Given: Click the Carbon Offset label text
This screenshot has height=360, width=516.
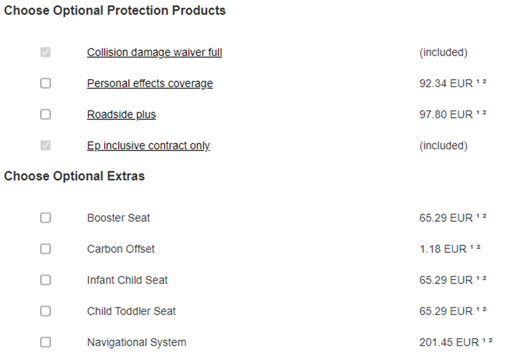Looking at the screenshot, I should click(x=121, y=249).
